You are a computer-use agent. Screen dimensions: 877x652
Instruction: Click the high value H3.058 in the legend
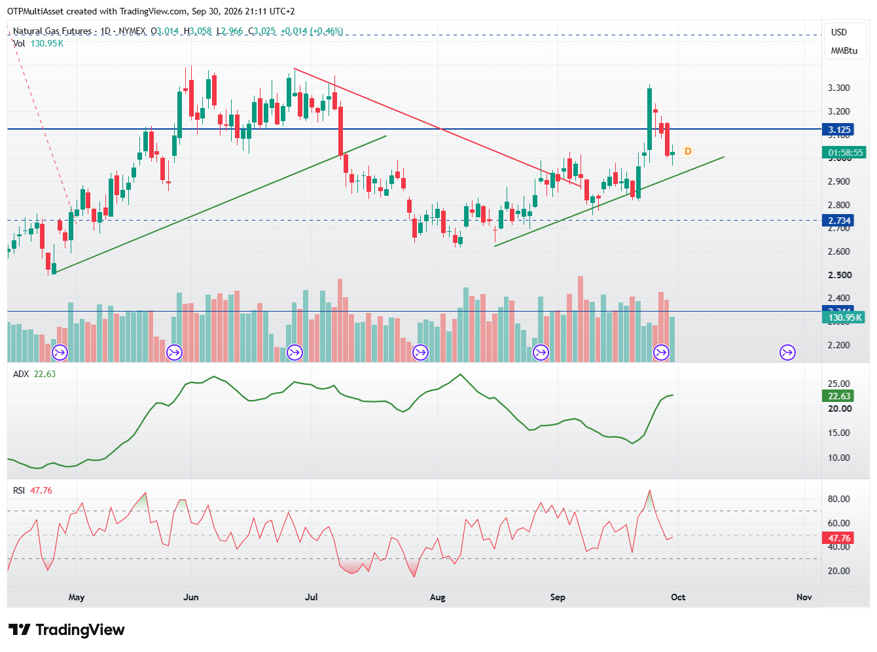[198, 31]
